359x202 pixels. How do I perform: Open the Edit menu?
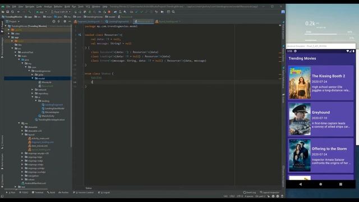pyautogui.click(x=14, y=7)
